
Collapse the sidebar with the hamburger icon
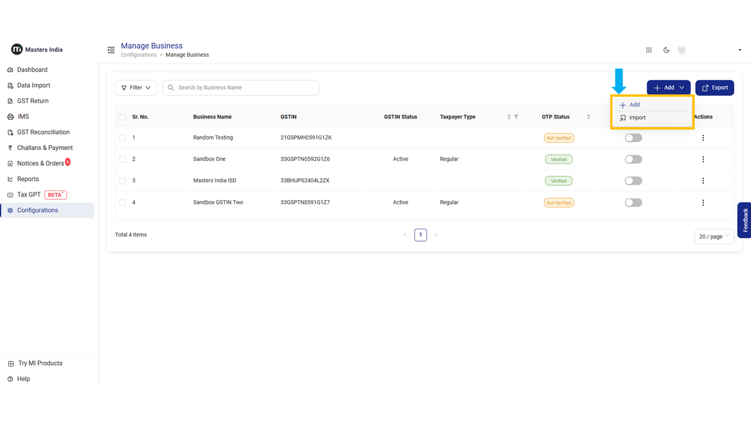111,50
